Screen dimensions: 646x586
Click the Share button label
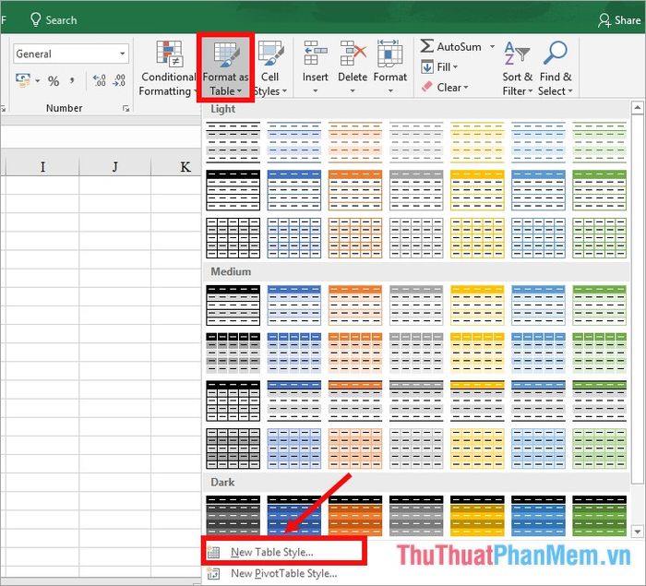(627, 19)
